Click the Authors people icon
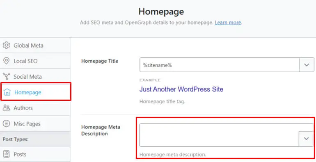This screenshot has width=316, height=162. pyautogui.click(x=6, y=108)
